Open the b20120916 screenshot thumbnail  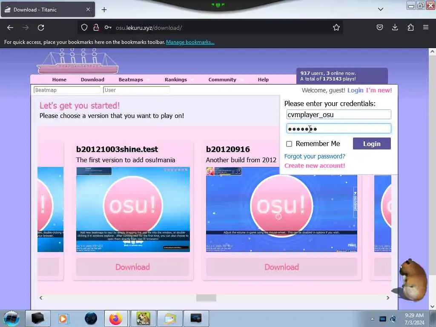pyautogui.click(x=281, y=209)
